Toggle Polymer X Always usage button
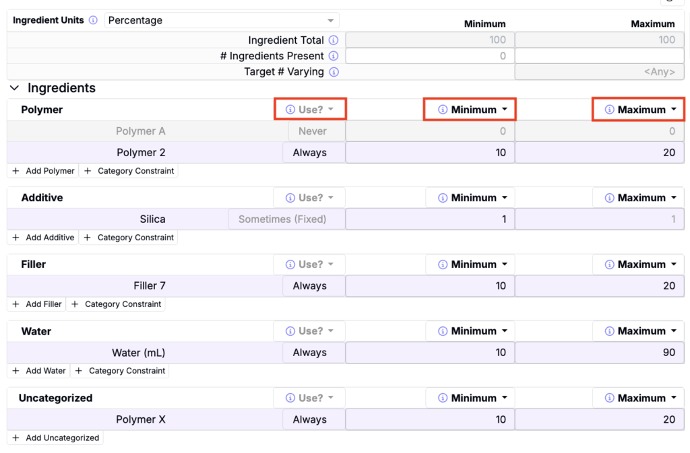The image size is (690, 453). coord(310,419)
